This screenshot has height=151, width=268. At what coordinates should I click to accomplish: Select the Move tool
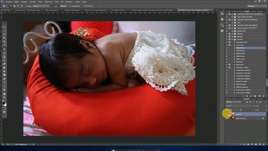tap(4, 27)
